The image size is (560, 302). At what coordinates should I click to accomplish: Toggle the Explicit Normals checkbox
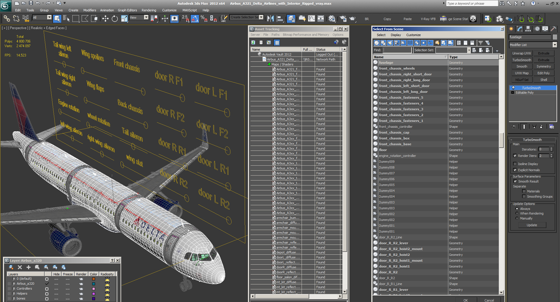tap(515, 170)
